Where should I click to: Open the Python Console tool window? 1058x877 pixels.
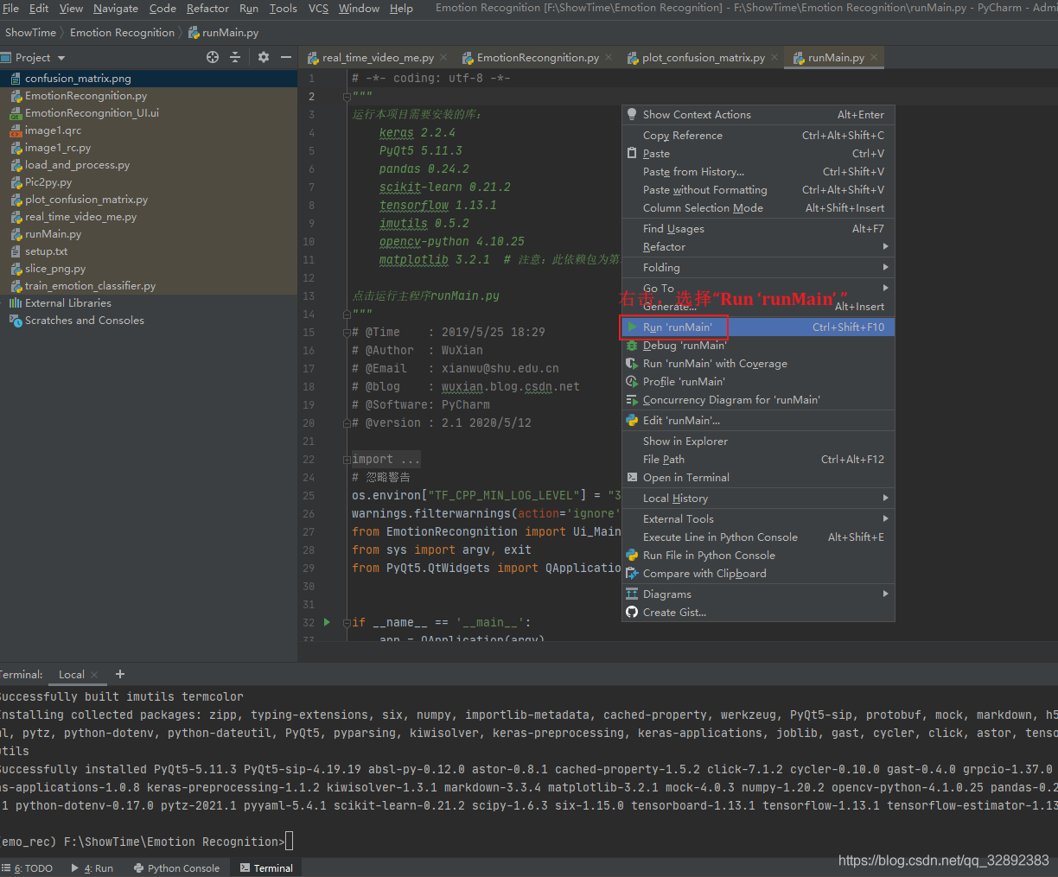(176, 868)
